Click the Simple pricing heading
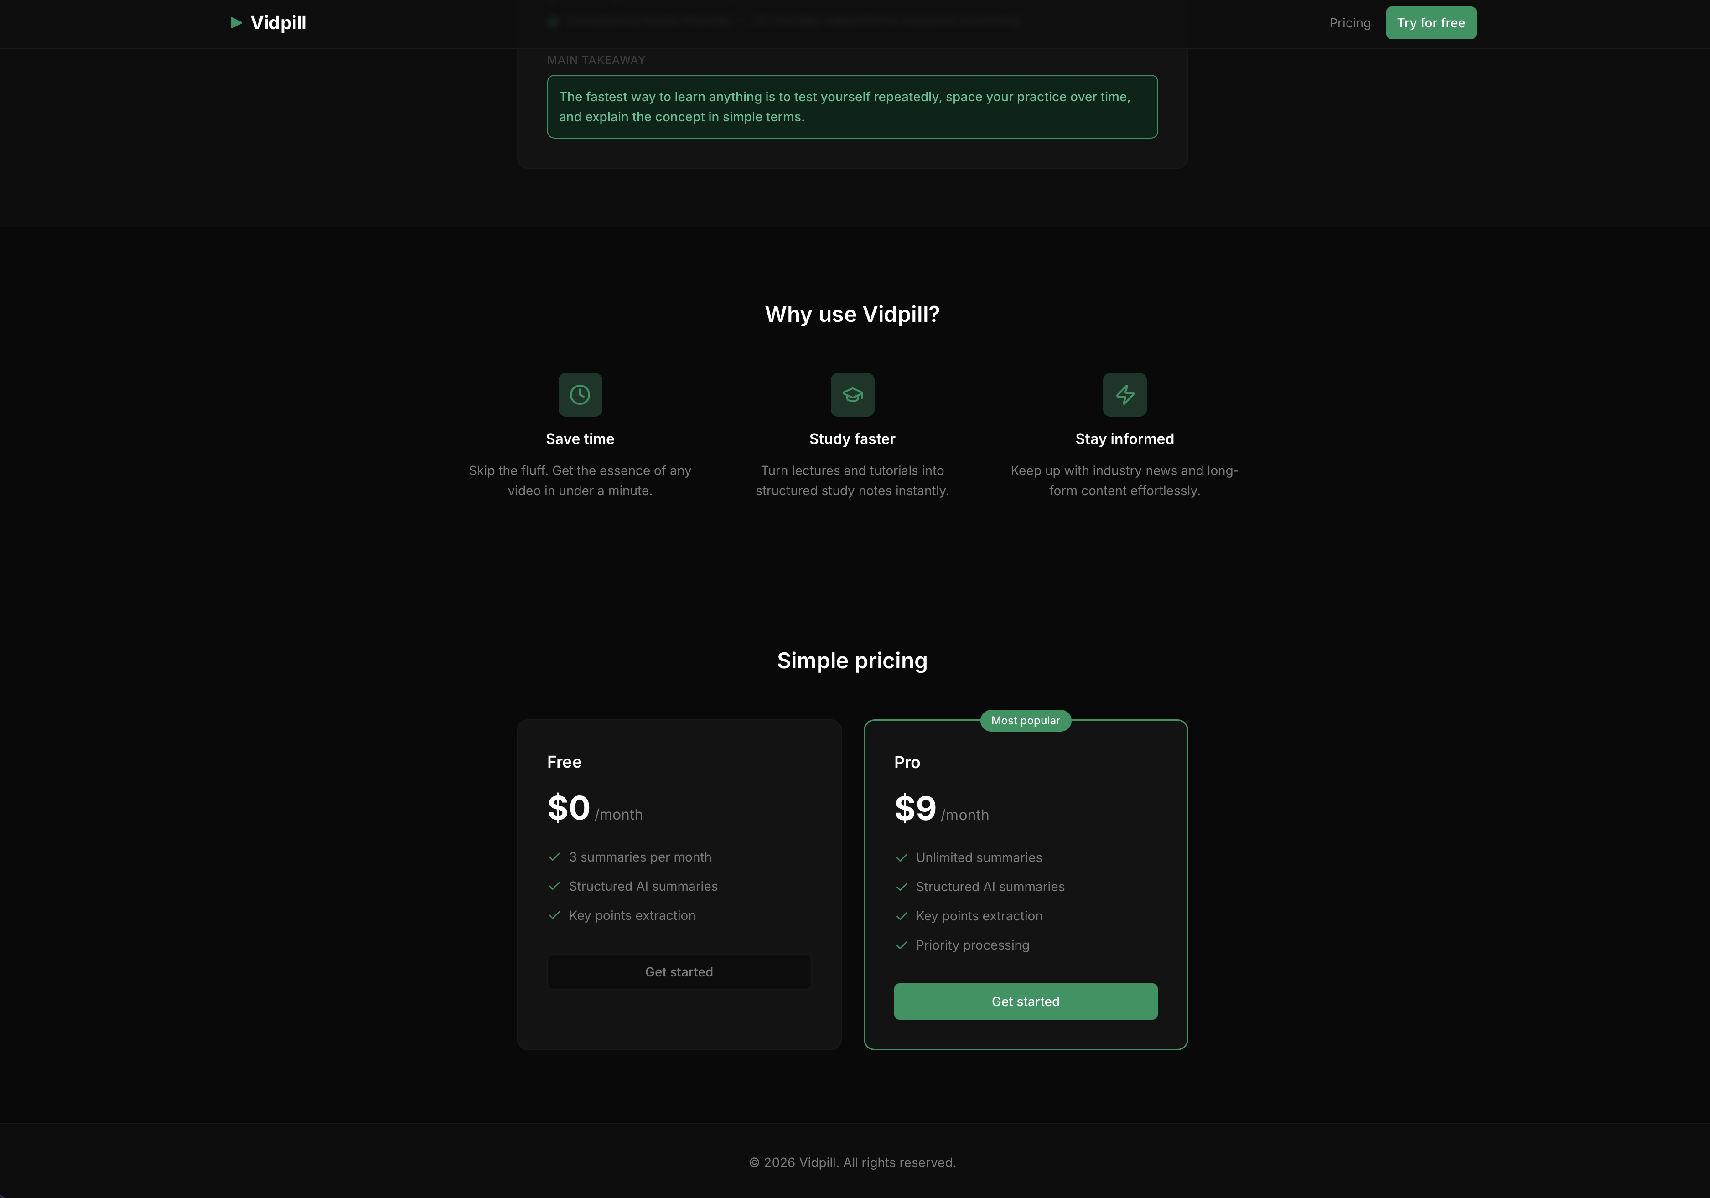The height and width of the screenshot is (1198, 1710). [852, 661]
